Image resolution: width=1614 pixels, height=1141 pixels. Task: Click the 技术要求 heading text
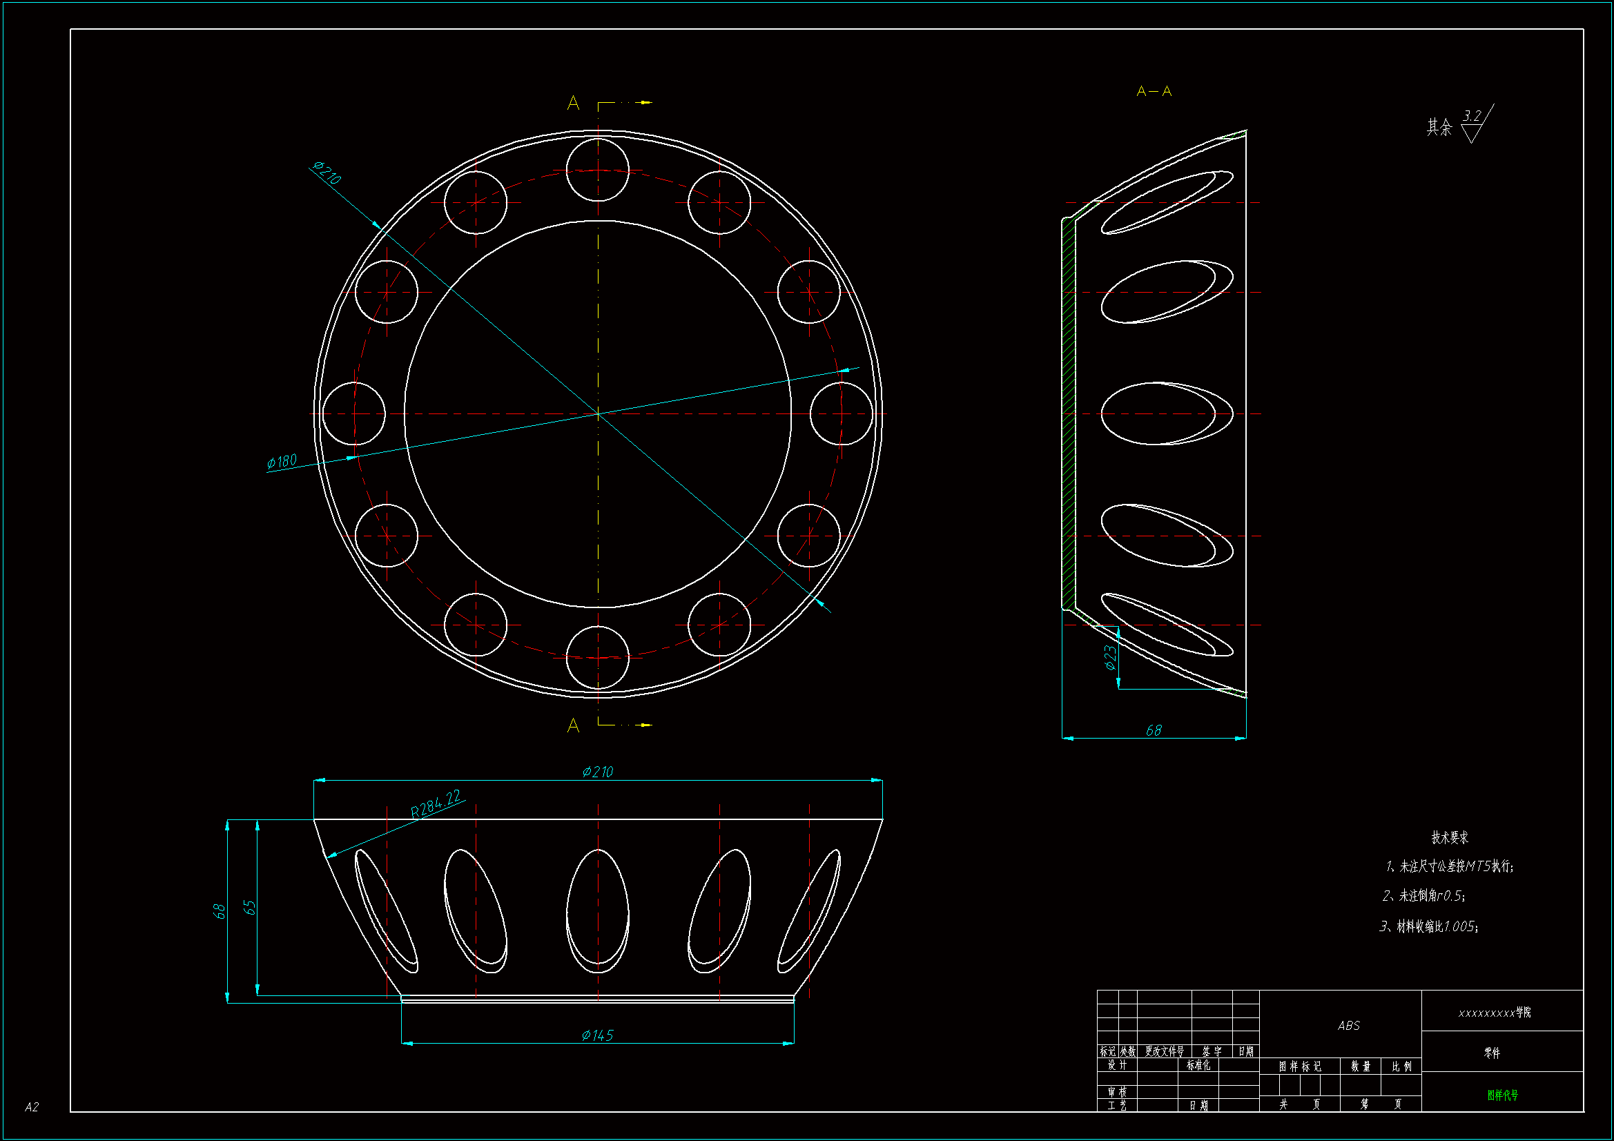point(1450,837)
